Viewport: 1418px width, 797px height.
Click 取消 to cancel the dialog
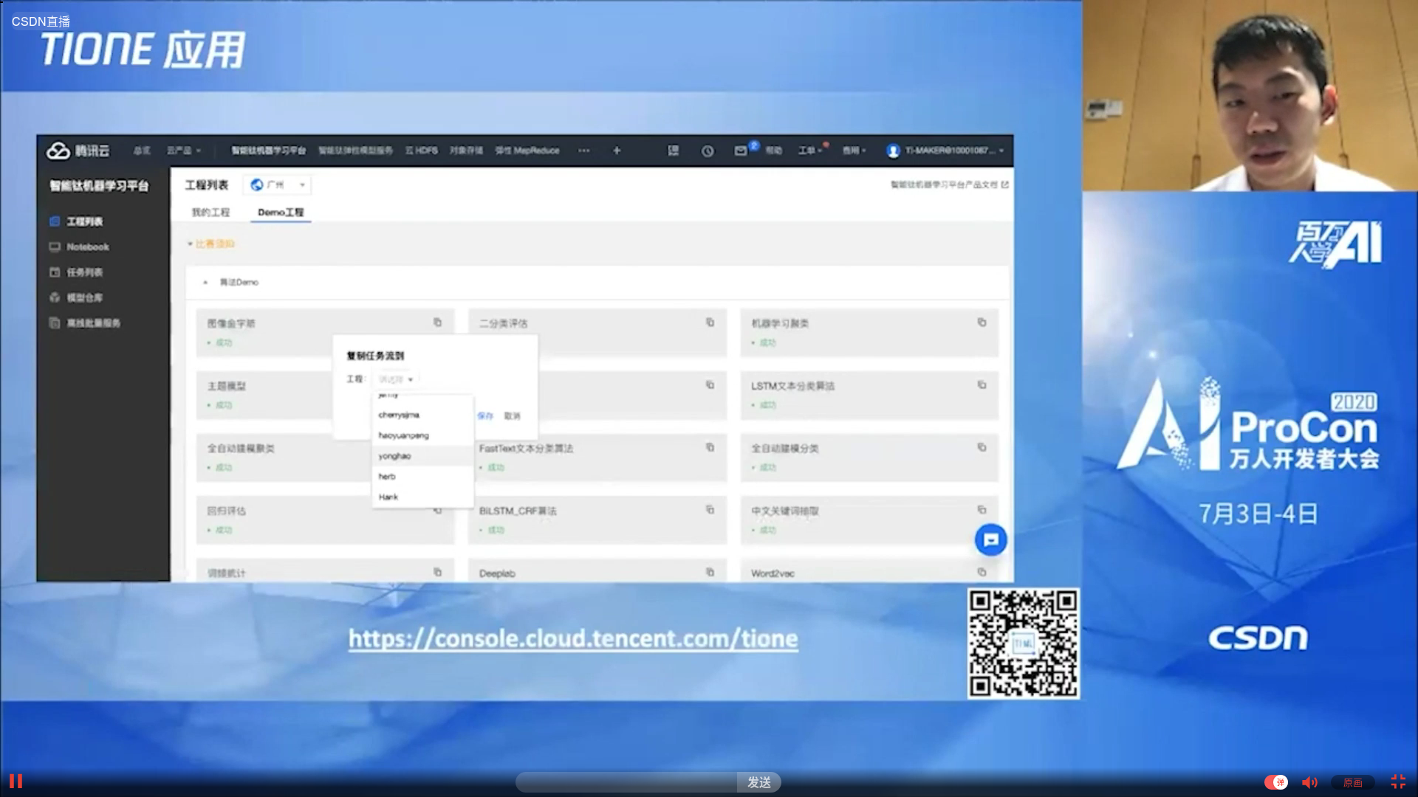(512, 416)
